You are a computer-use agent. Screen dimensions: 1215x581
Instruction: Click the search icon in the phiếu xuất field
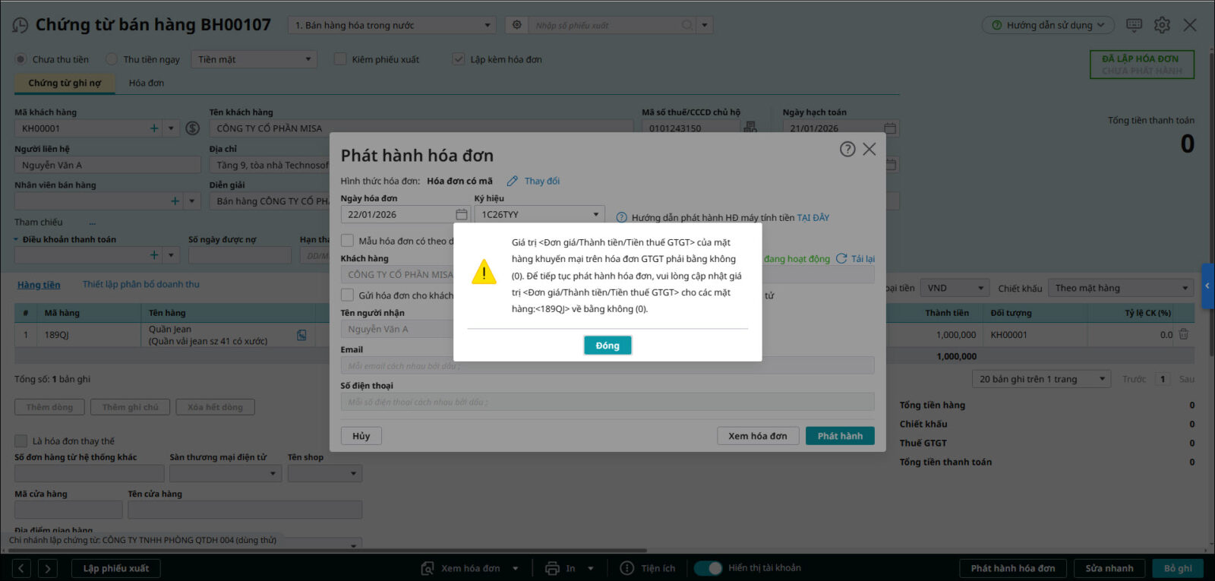point(686,25)
